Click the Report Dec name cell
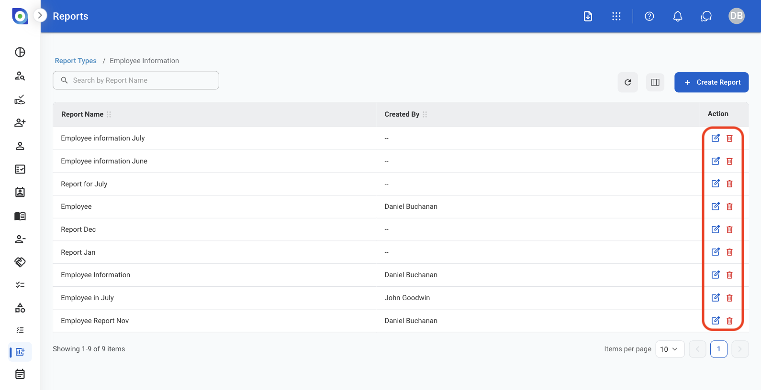The height and width of the screenshot is (390, 761). 78,229
